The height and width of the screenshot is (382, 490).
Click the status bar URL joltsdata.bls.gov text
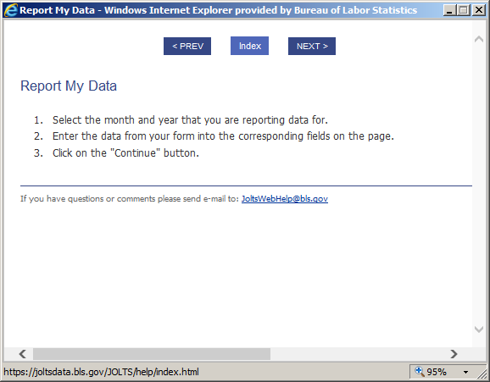point(101,372)
